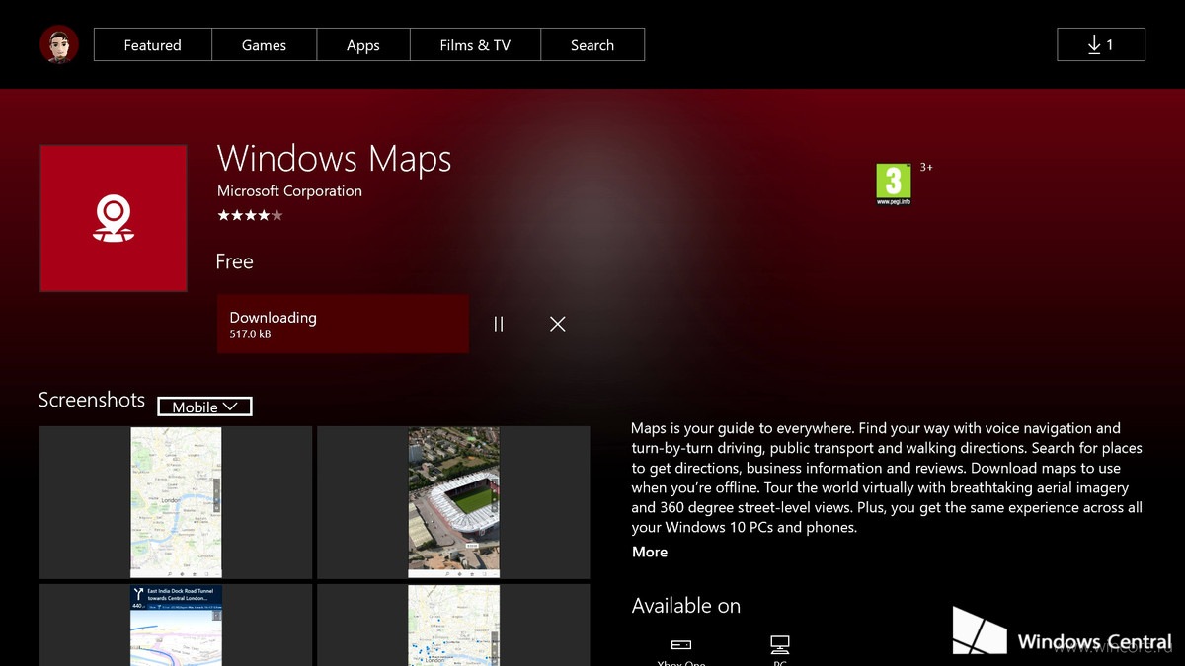1185x666 pixels.
Task: Click the Windows Maps title text
Action: tap(334, 159)
